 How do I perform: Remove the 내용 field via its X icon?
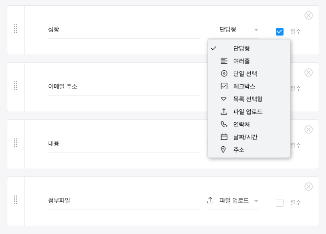[x=308, y=129]
